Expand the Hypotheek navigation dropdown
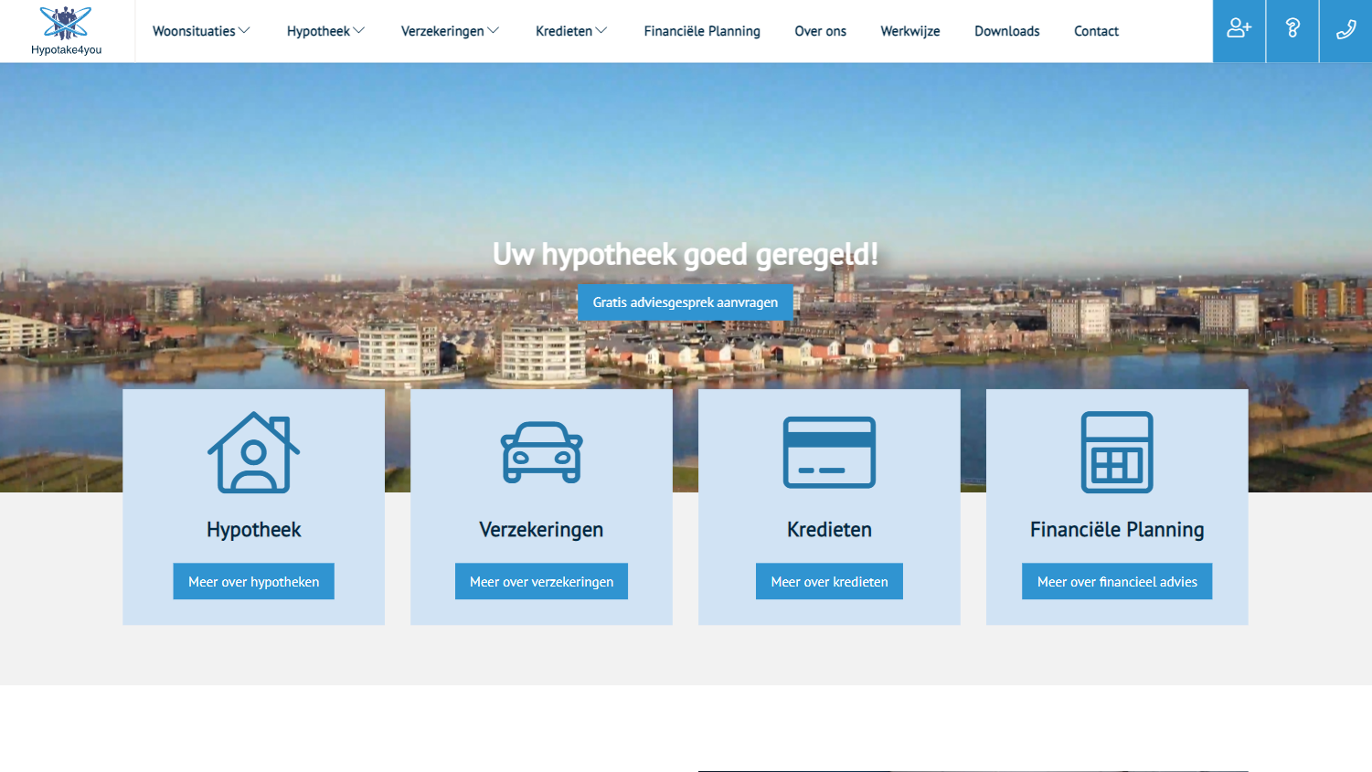The width and height of the screenshot is (1372, 772). [x=325, y=31]
